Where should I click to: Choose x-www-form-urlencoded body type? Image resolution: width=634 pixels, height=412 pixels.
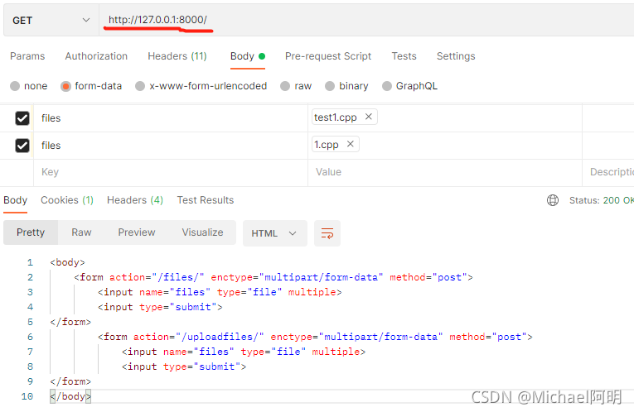pyautogui.click(x=140, y=86)
